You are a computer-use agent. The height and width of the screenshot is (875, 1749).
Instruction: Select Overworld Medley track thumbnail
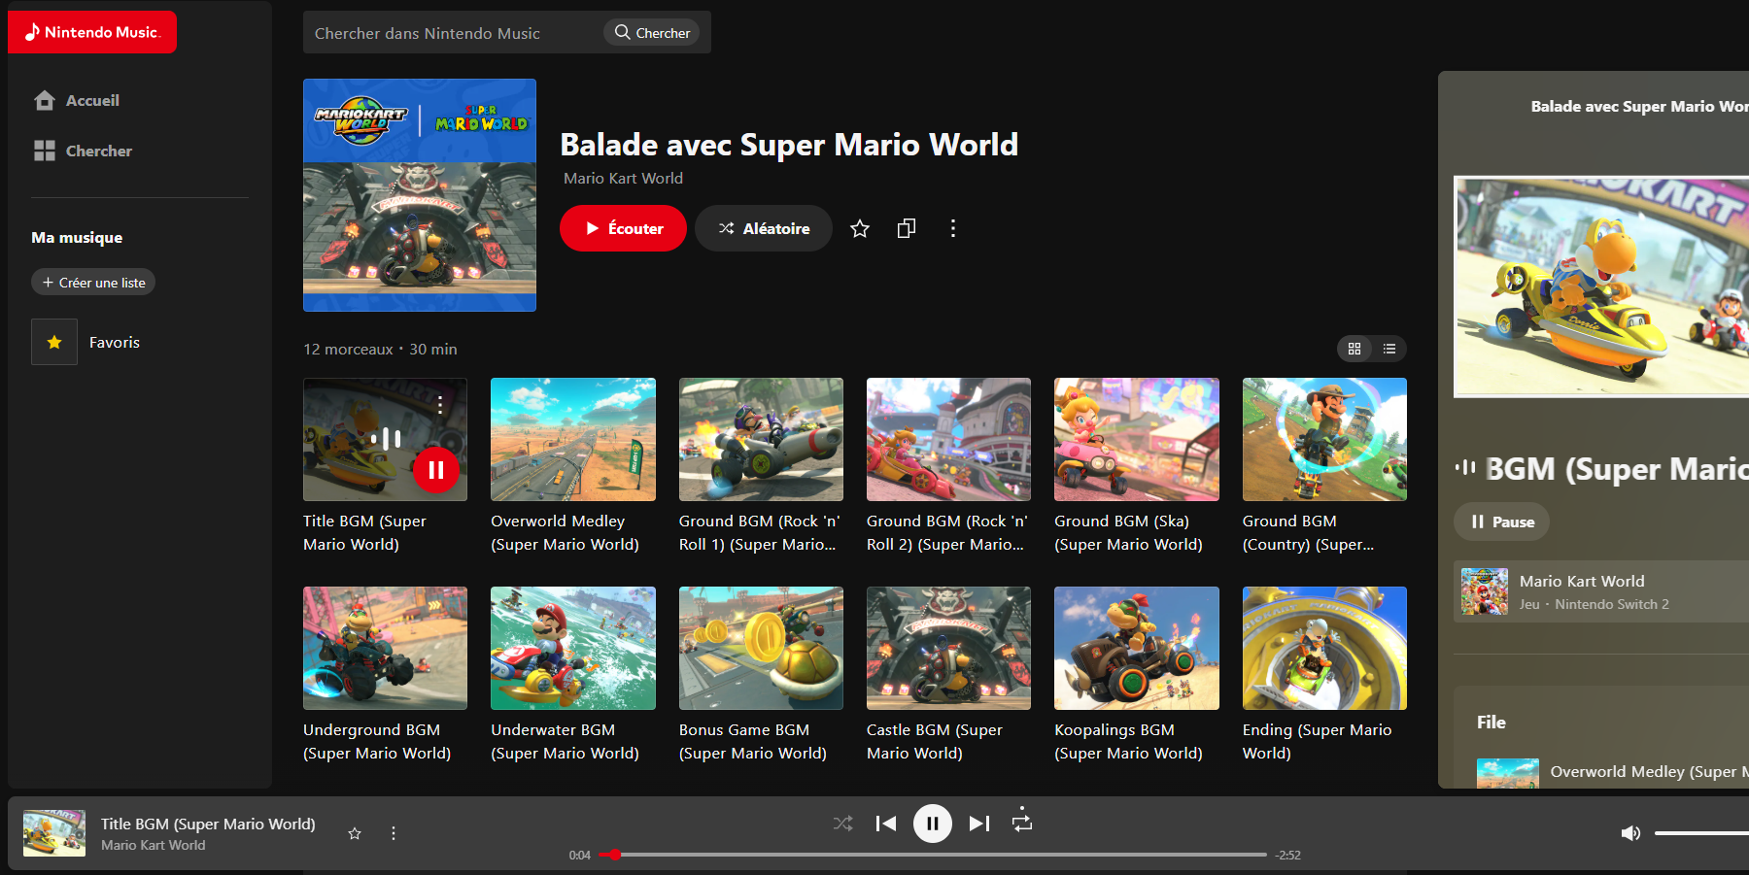(573, 439)
